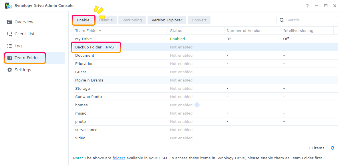Click the Enable button
Viewport: 342px width, 165px height.
tap(83, 20)
